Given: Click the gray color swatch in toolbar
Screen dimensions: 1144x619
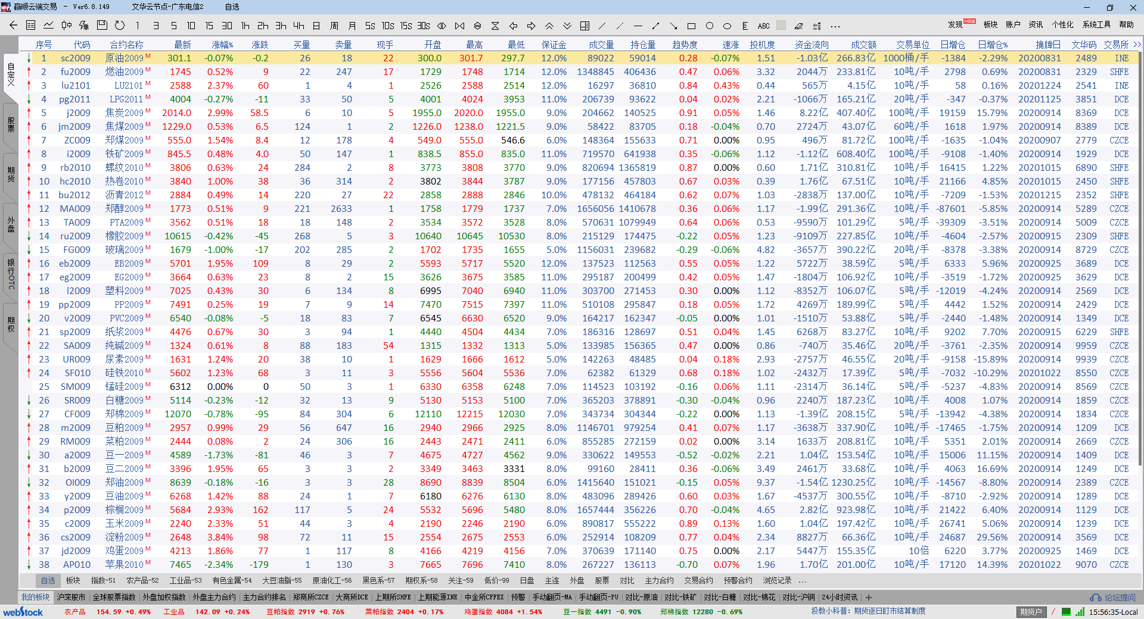Looking at the screenshot, I should (x=781, y=26).
